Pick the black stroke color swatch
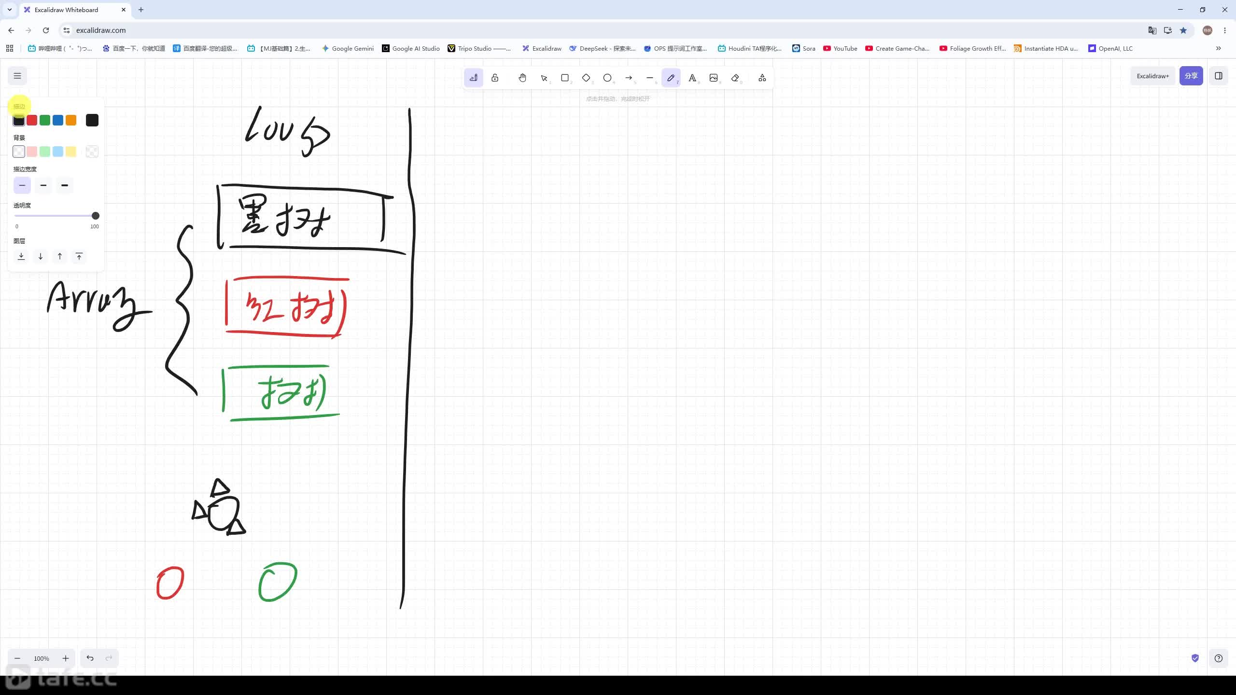The height and width of the screenshot is (695, 1236). (x=19, y=120)
